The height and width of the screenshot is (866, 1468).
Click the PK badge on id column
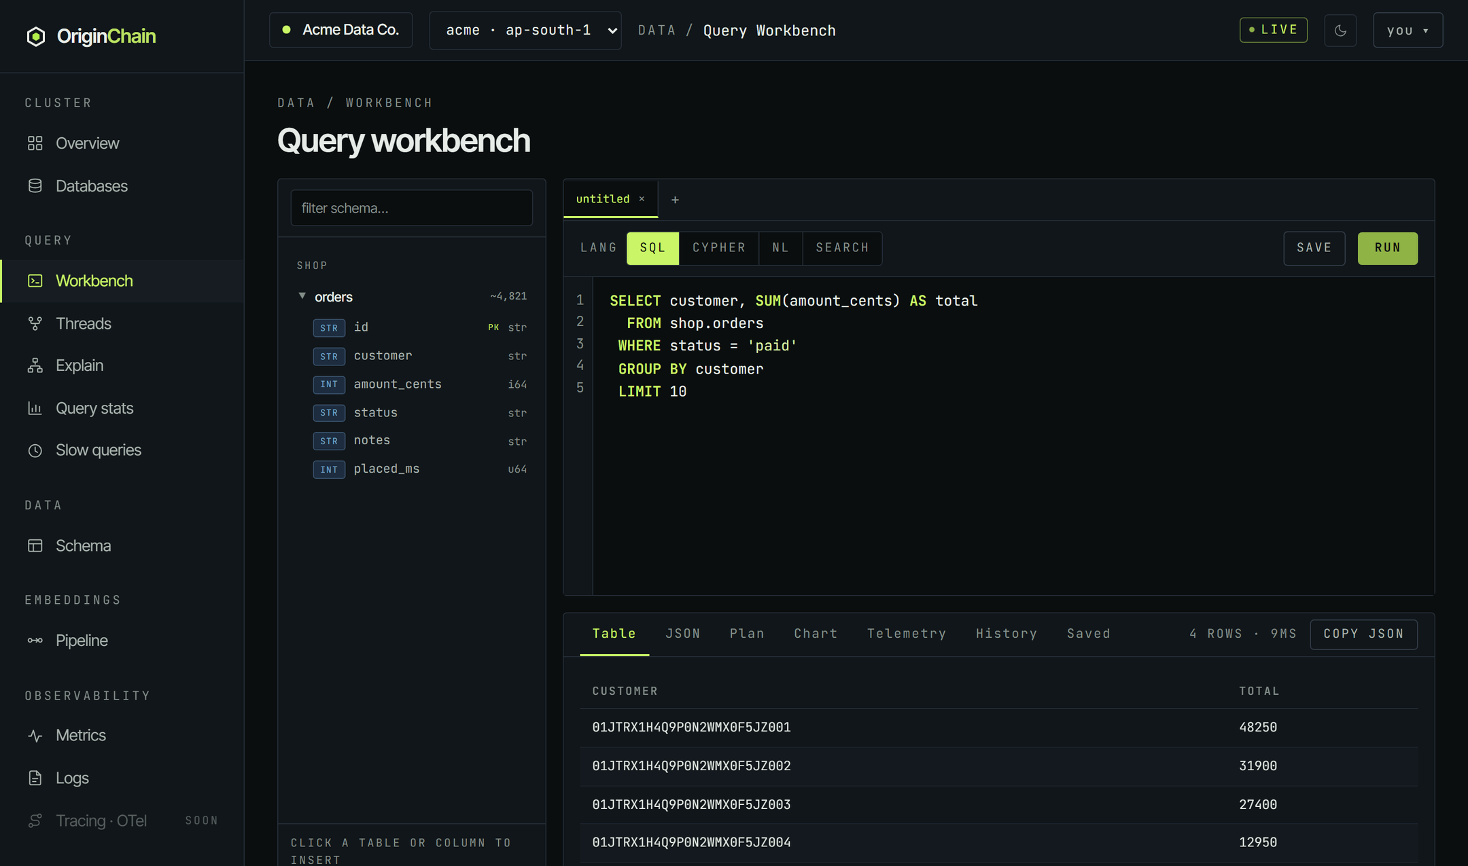coord(493,327)
